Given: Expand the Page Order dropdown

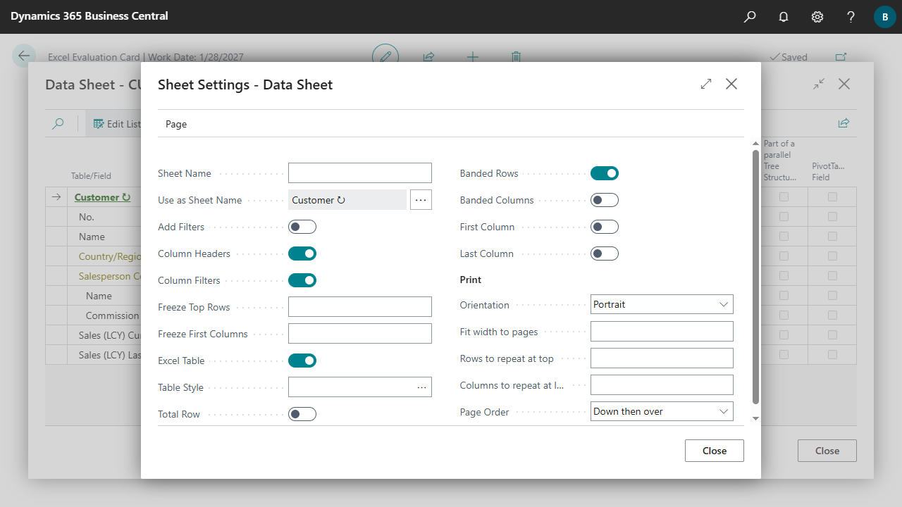Looking at the screenshot, I should point(662,411).
